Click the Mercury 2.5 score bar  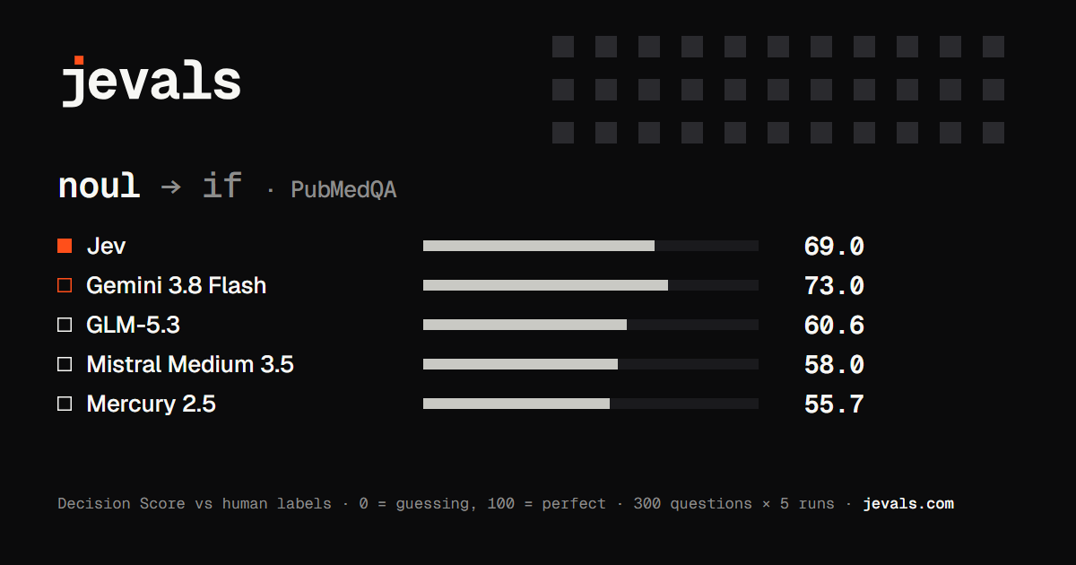(591, 404)
